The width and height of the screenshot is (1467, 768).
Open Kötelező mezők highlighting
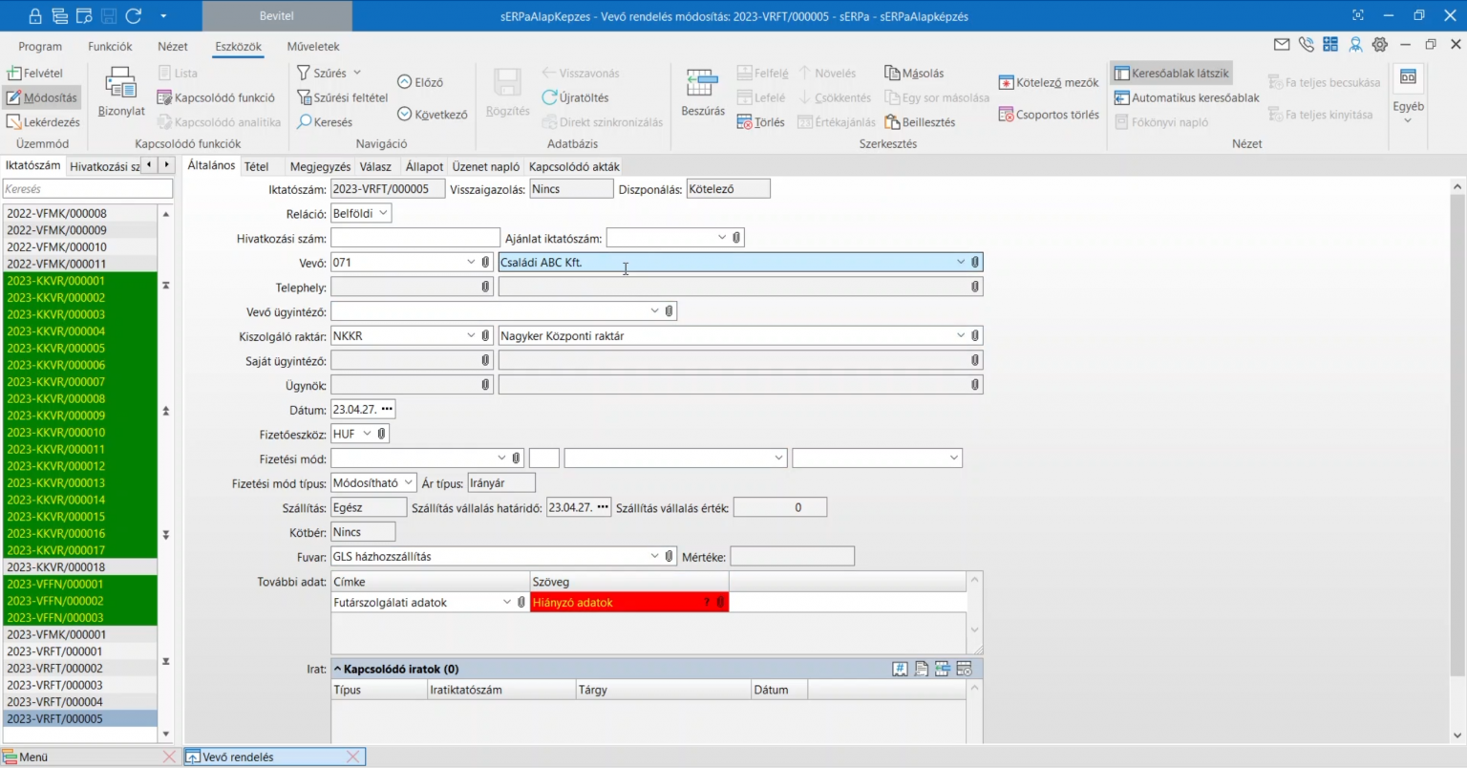pos(1048,81)
